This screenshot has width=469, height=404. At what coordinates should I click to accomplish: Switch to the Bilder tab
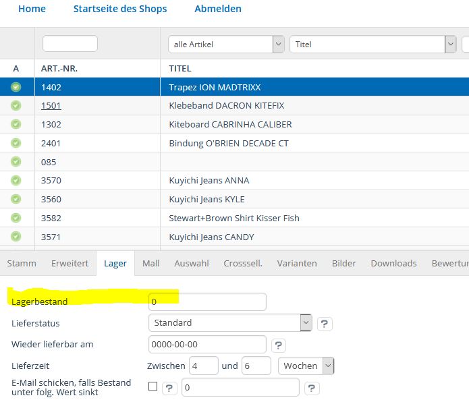(343, 263)
